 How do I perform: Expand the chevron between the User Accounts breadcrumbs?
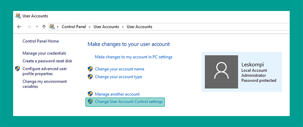[123, 27]
